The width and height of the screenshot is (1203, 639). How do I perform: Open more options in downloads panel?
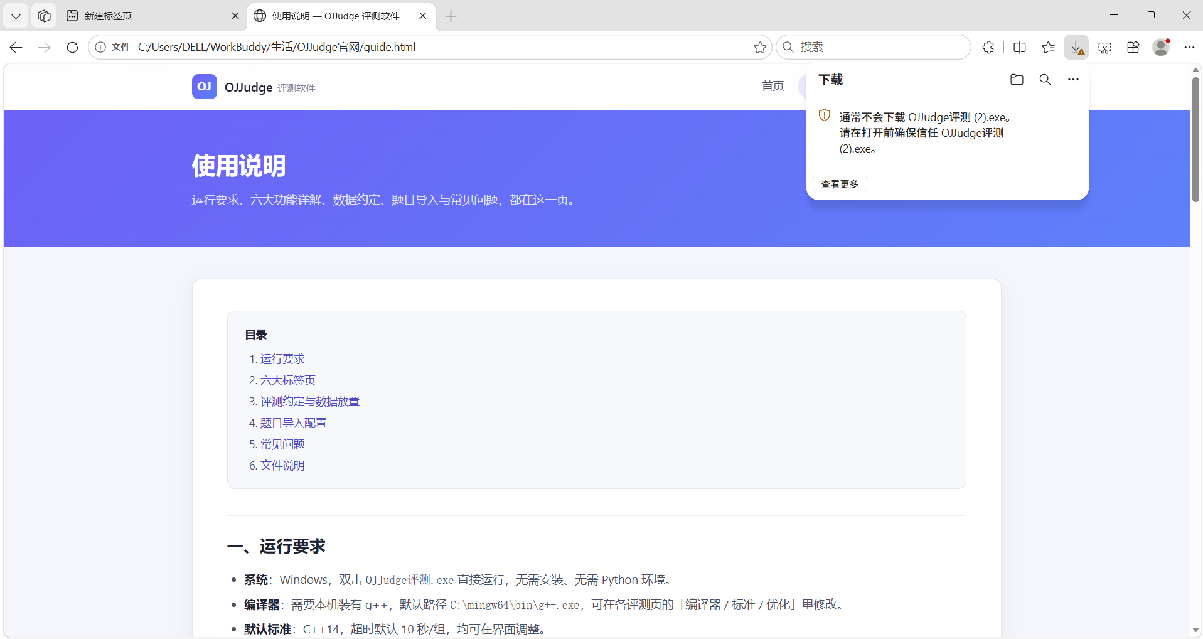tap(1073, 79)
